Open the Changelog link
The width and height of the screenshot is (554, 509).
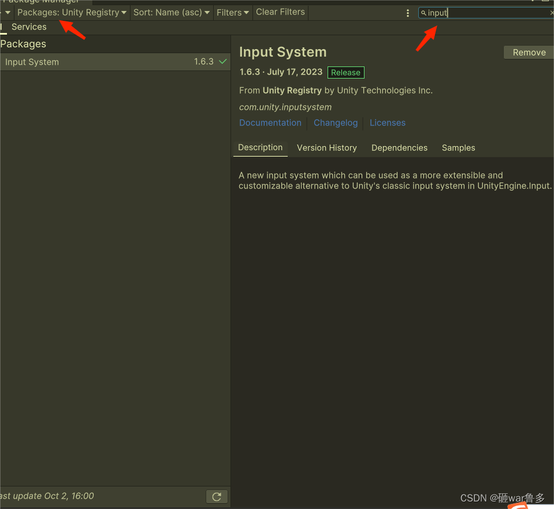(x=336, y=122)
